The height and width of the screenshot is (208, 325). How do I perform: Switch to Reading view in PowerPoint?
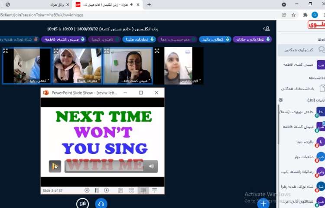pyautogui.click(x=143, y=190)
